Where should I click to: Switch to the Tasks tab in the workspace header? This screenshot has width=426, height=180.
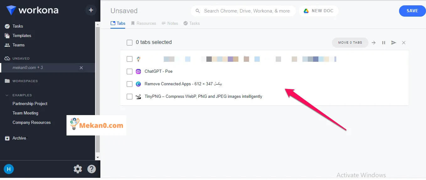pyautogui.click(x=191, y=24)
